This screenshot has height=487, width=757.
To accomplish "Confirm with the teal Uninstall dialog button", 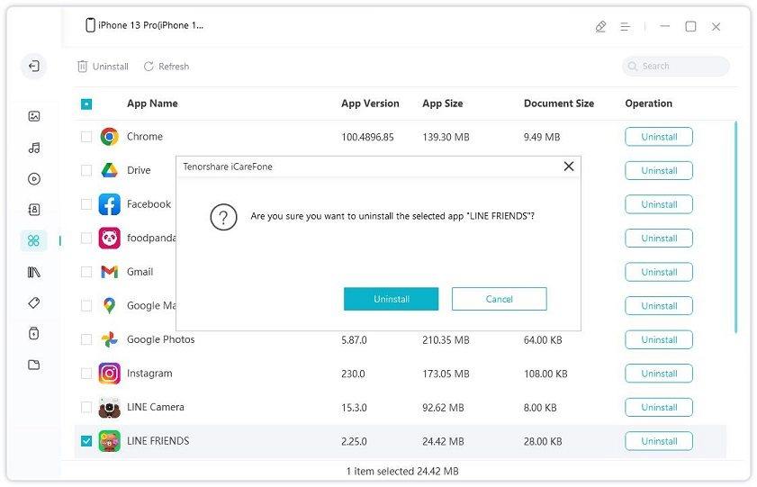I will [x=391, y=299].
